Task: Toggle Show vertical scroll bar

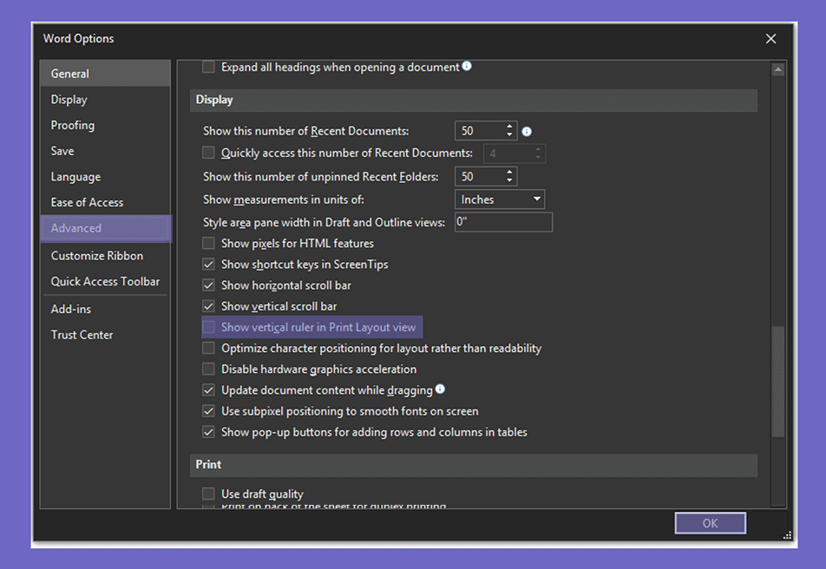Action: (208, 307)
